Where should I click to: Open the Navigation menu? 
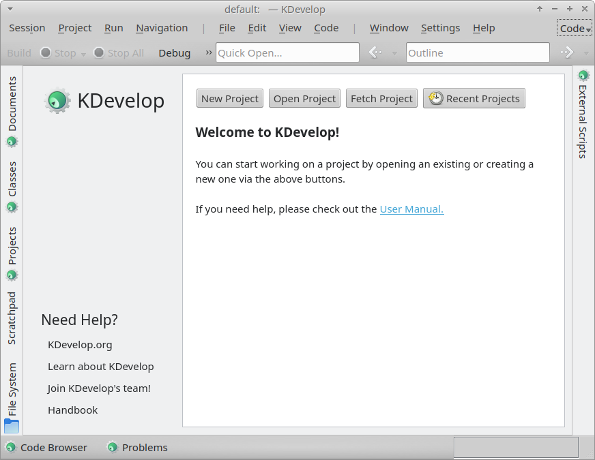[162, 28]
